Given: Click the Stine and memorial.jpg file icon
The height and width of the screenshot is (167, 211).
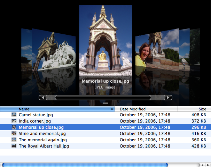Looking at the screenshot, I should [14, 133].
